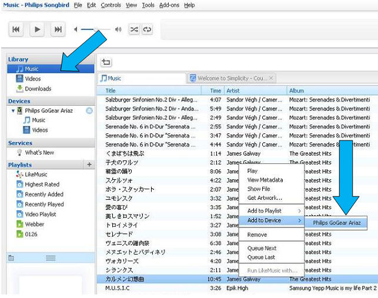Screen dimensions: 378x298
Task: Open Videos under Philips GoGear Ariaz
Action: tap(40, 130)
